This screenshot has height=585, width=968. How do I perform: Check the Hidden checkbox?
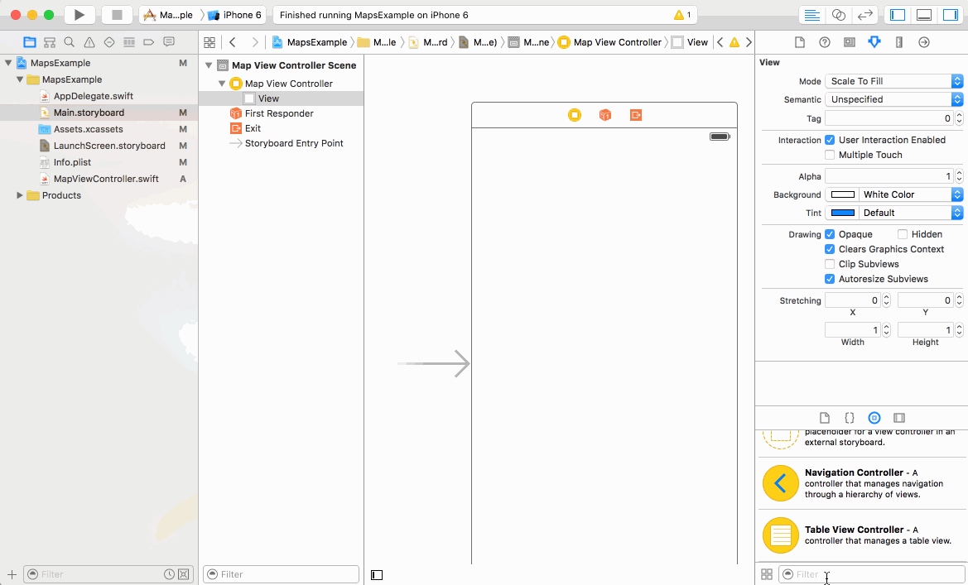coord(903,234)
